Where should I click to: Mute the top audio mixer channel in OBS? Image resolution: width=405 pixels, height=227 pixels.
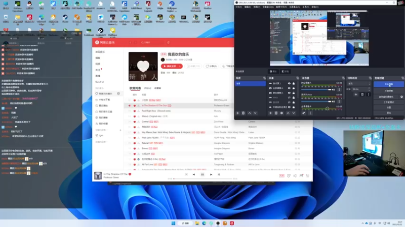(334, 90)
